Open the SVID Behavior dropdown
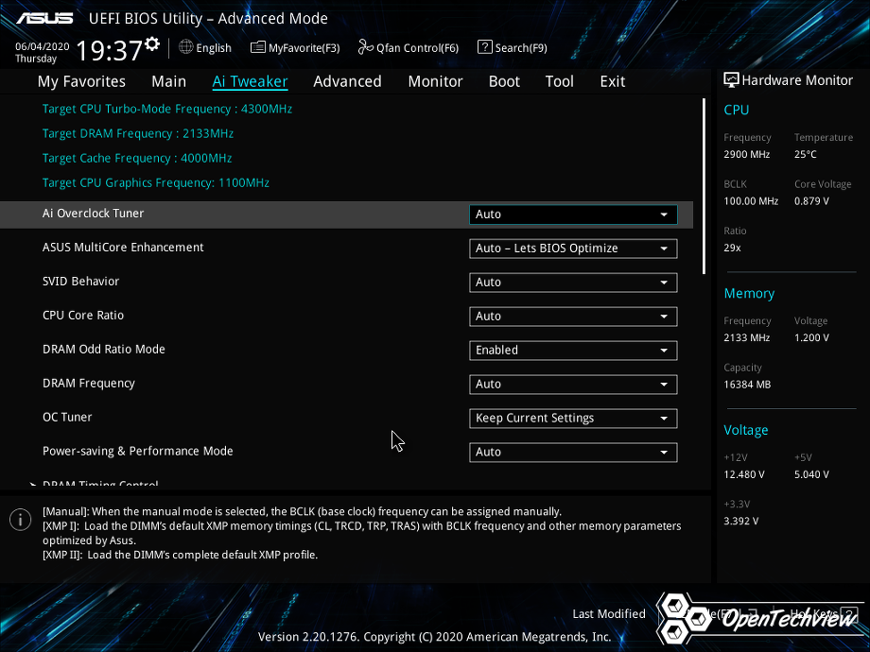Image resolution: width=870 pixels, height=652 pixels. pyautogui.click(x=573, y=283)
